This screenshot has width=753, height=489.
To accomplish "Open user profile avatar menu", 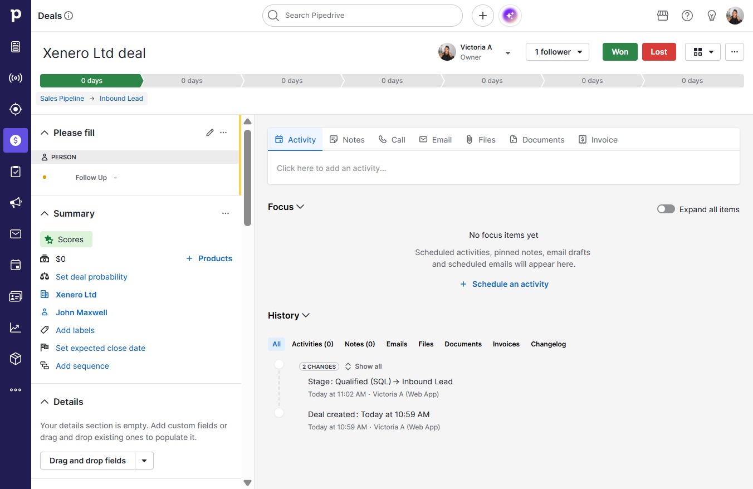I will pos(735,16).
